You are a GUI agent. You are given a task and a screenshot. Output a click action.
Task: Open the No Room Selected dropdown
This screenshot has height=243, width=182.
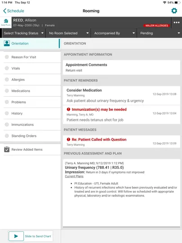(68, 33)
